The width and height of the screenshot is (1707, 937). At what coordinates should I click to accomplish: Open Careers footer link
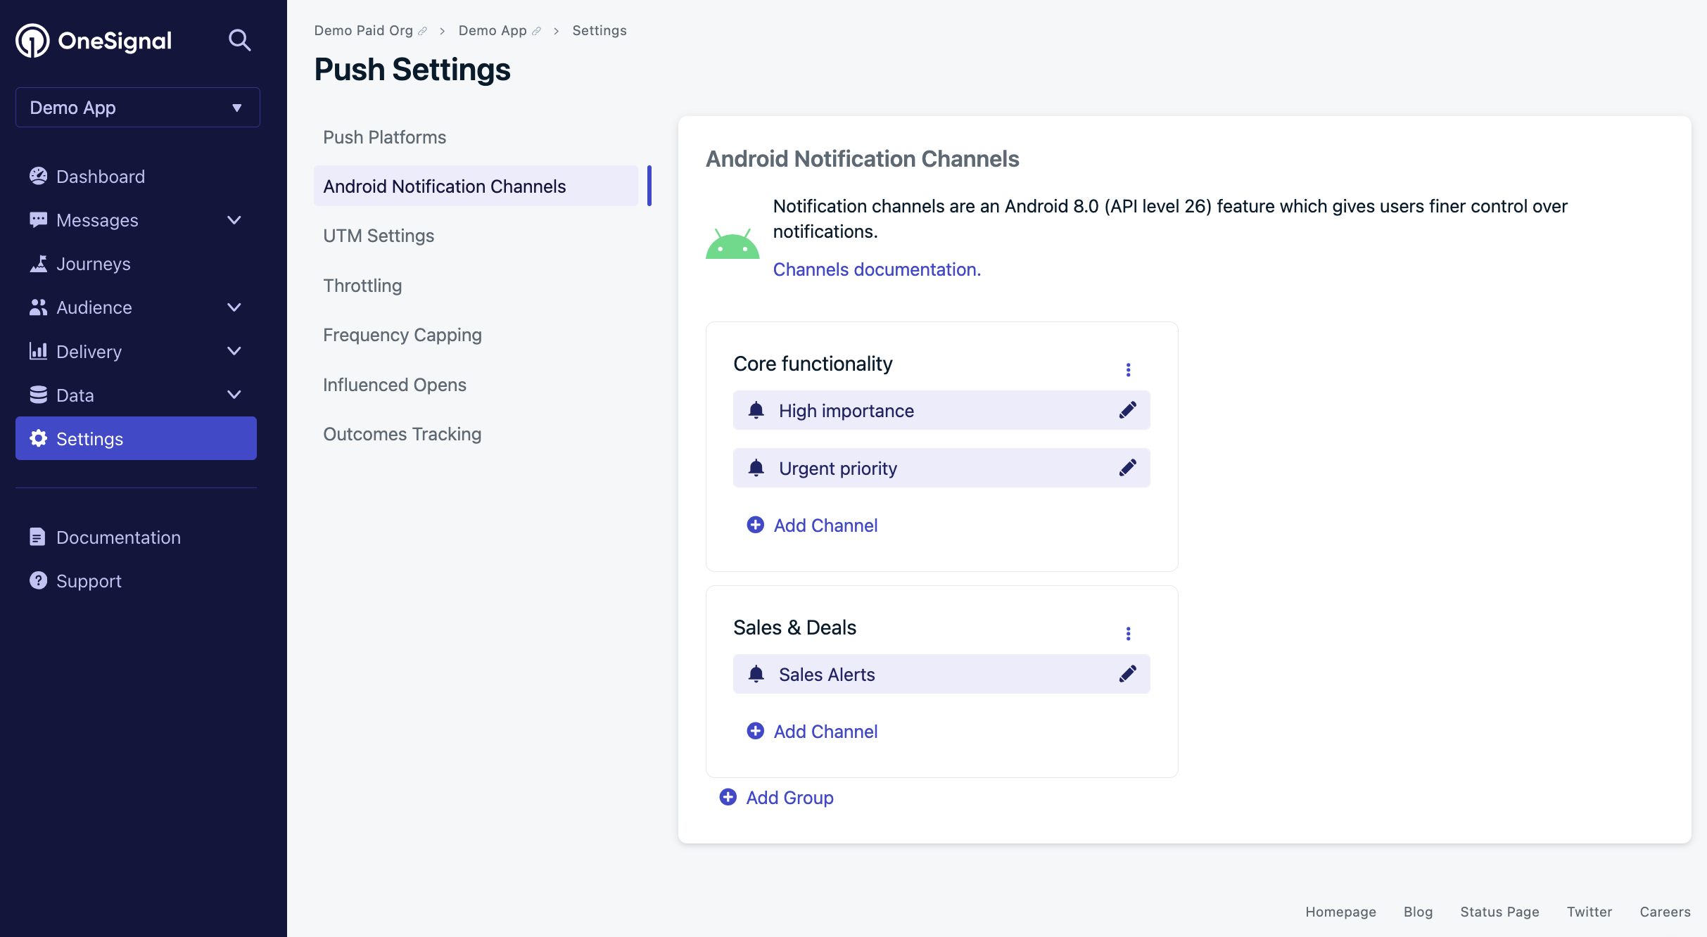tap(1665, 912)
